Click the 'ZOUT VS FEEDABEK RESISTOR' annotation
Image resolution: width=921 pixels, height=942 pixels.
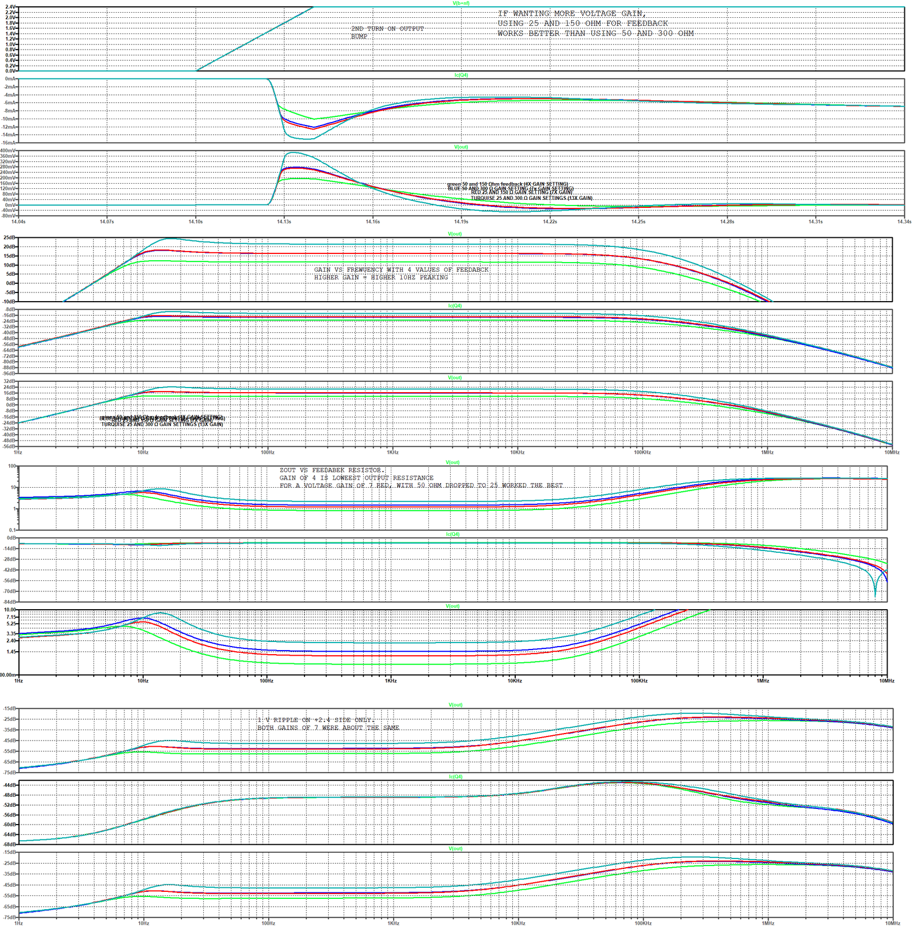click(x=332, y=470)
